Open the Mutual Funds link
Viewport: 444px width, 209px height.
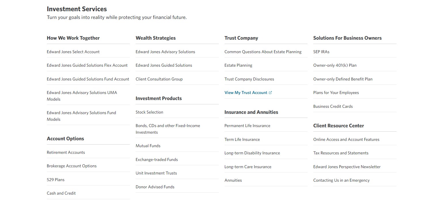click(x=148, y=145)
